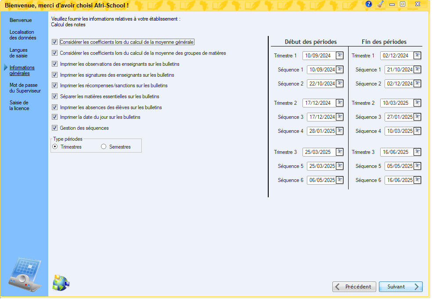Uncheck coefficients for moyenne générale checkbox
432x299 pixels.
[55, 42]
